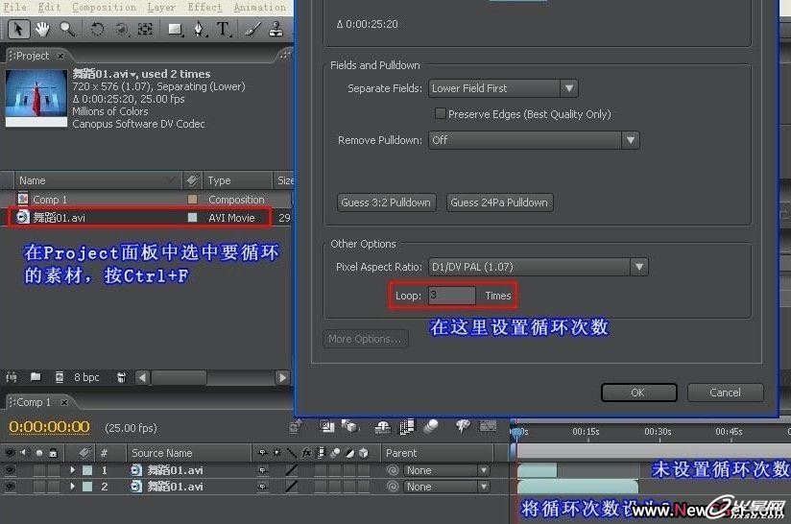Select the Hand tool

(43, 29)
